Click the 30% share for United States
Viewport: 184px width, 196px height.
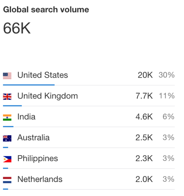click(x=167, y=75)
